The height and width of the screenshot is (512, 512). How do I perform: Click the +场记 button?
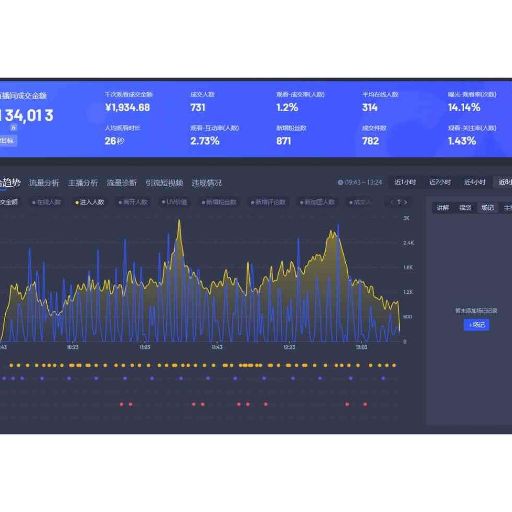476,325
